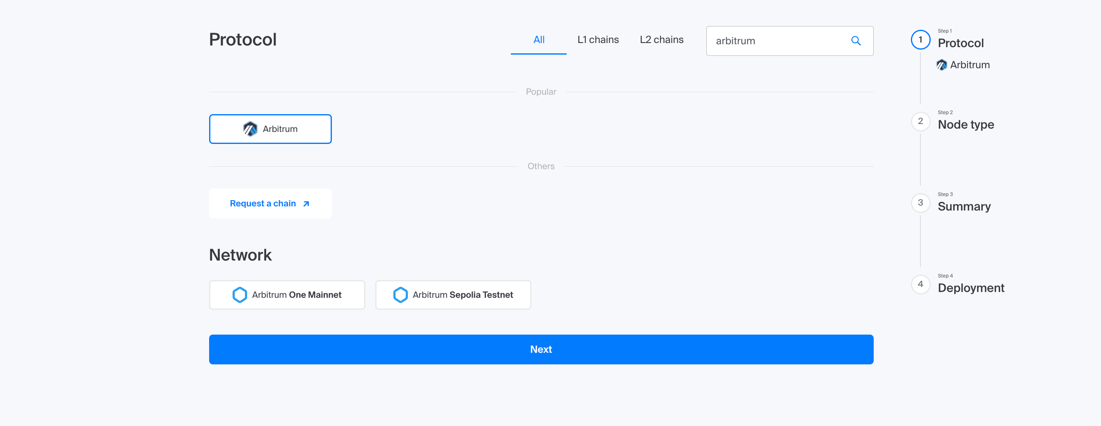Image resolution: width=1101 pixels, height=426 pixels.
Task: Click the step 2 circle indicator
Action: click(x=920, y=122)
